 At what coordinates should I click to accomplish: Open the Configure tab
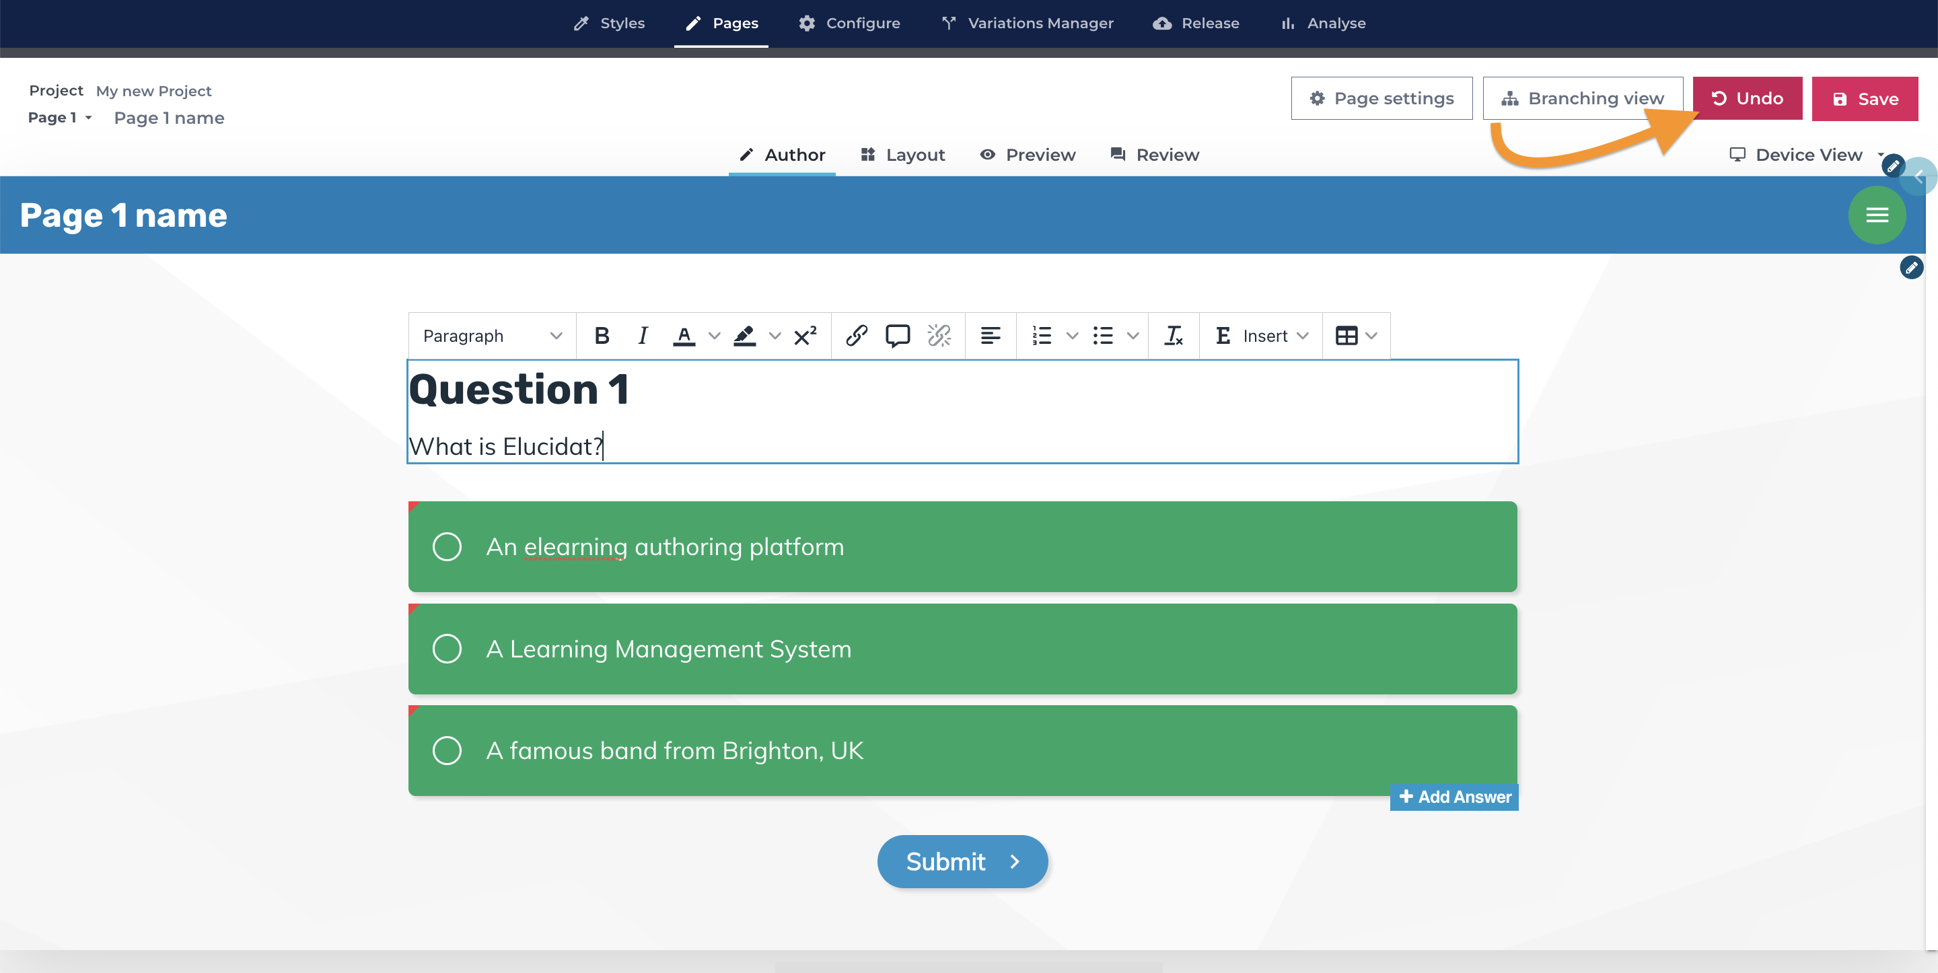tap(849, 24)
